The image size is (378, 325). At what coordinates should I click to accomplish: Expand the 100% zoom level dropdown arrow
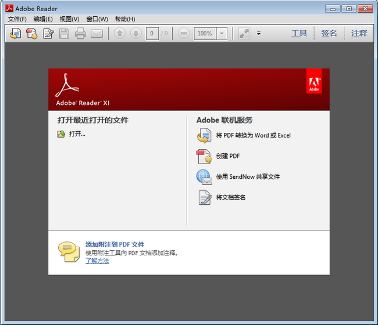tap(222, 34)
